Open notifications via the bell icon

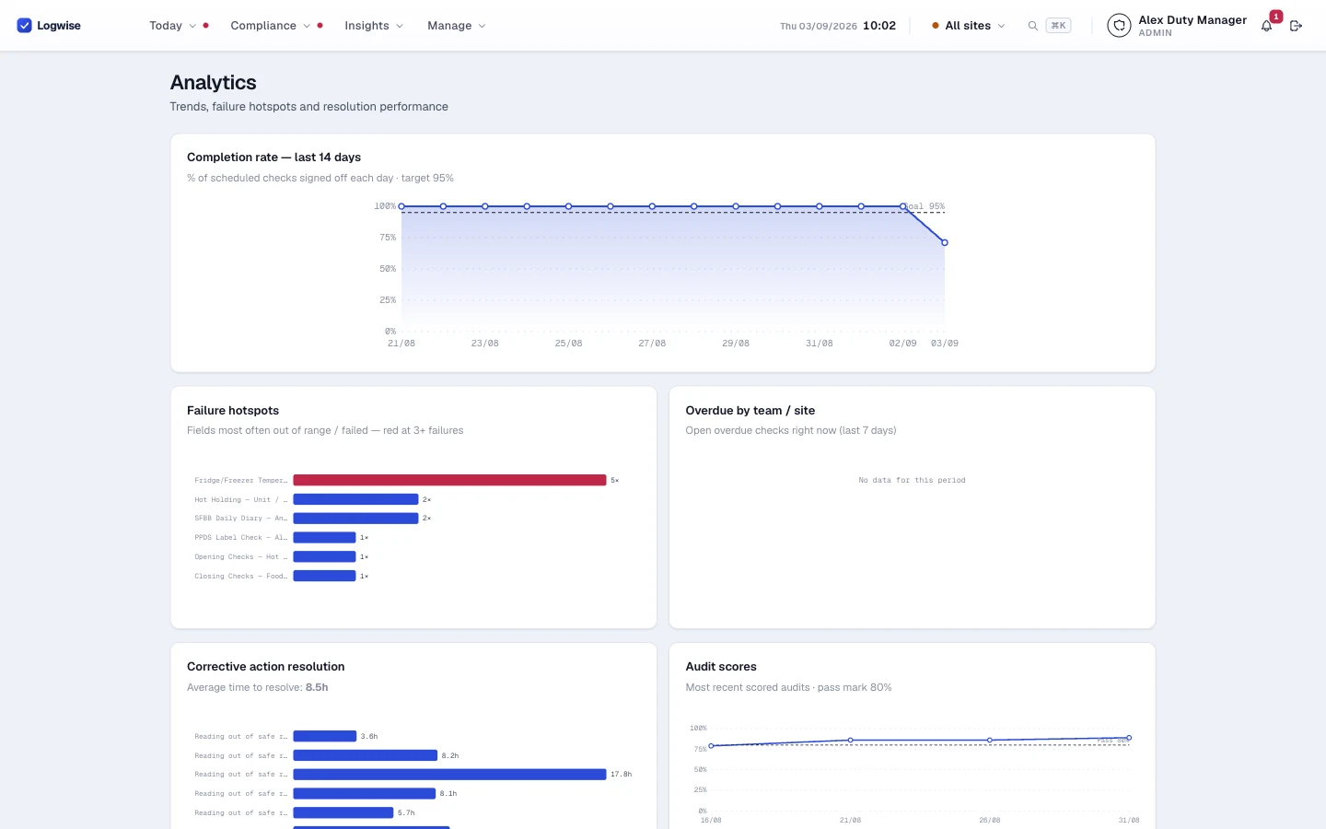click(x=1267, y=26)
